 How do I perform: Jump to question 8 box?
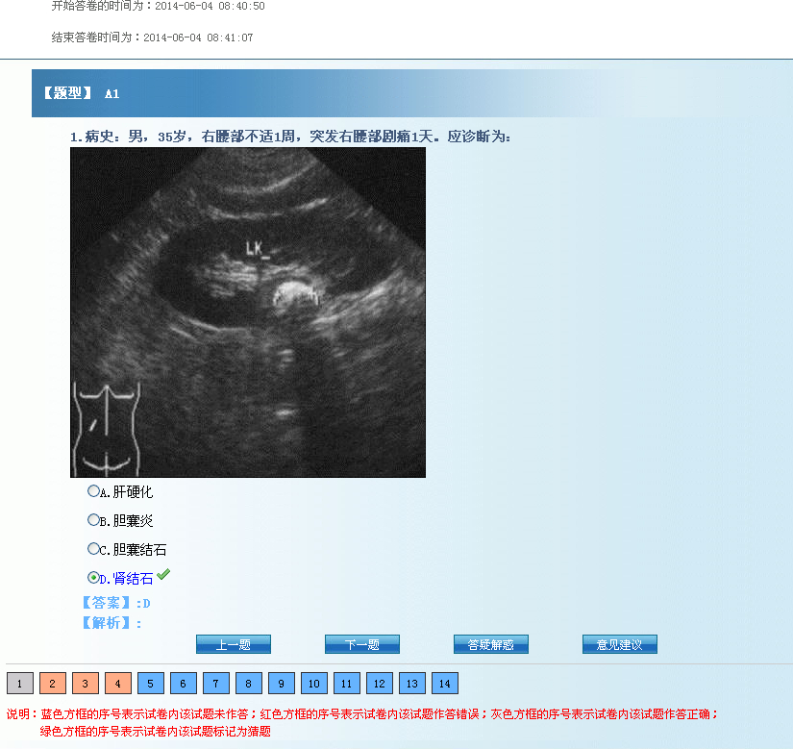pyautogui.click(x=249, y=684)
